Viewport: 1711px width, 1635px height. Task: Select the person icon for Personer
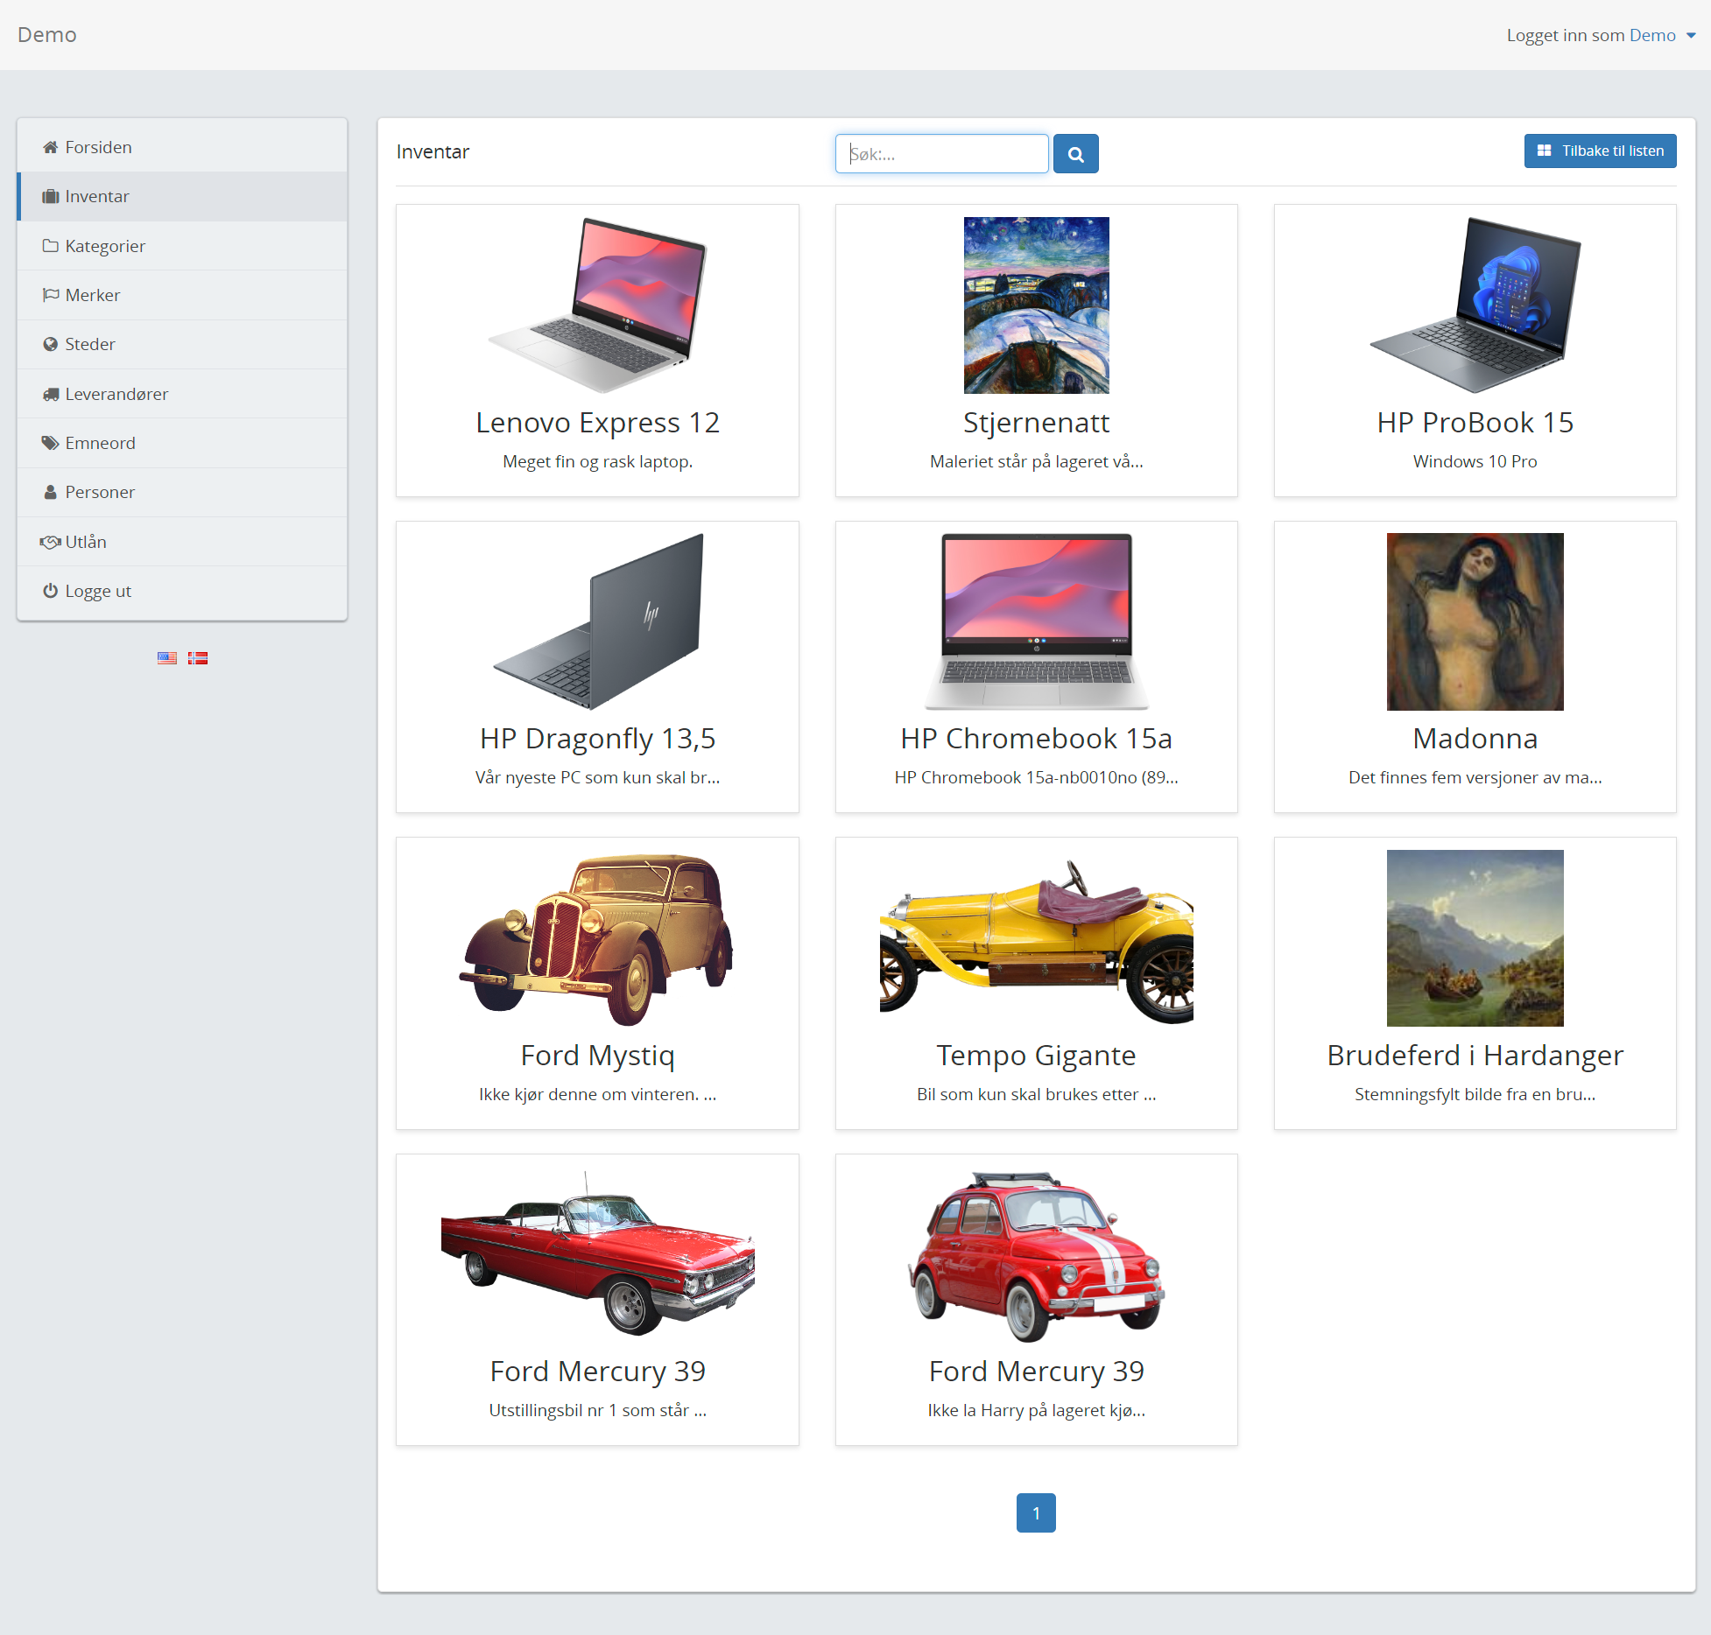51,493
